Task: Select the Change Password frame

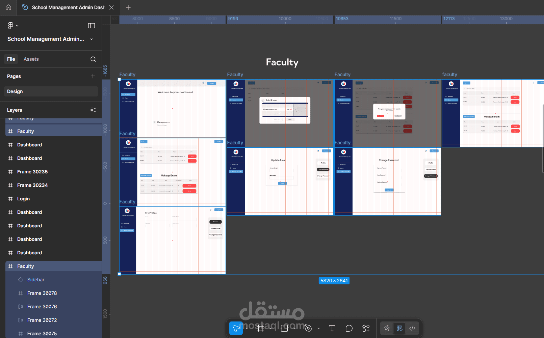Action: point(388,181)
